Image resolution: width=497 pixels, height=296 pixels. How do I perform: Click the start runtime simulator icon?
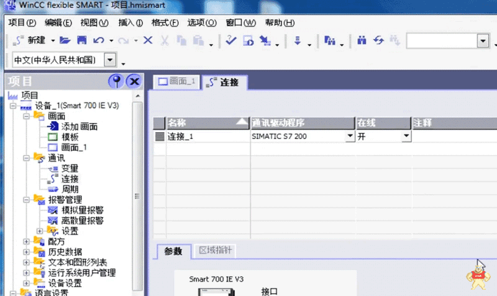coord(248,40)
